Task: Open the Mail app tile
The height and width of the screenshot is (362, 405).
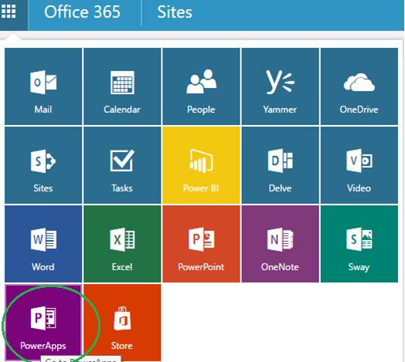Action: (x=43, y=86)
